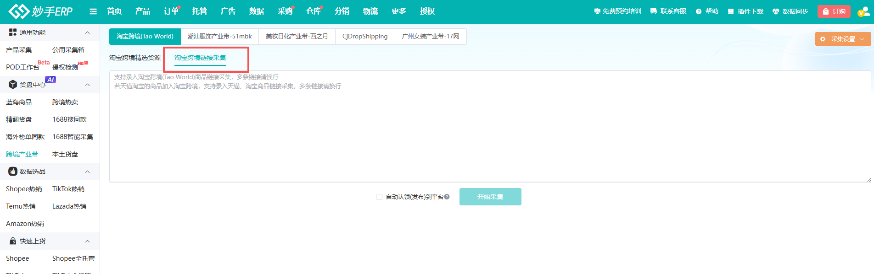
Task: Open the 广告 menu
Action: pyautogui.click(x=228, y=11)
